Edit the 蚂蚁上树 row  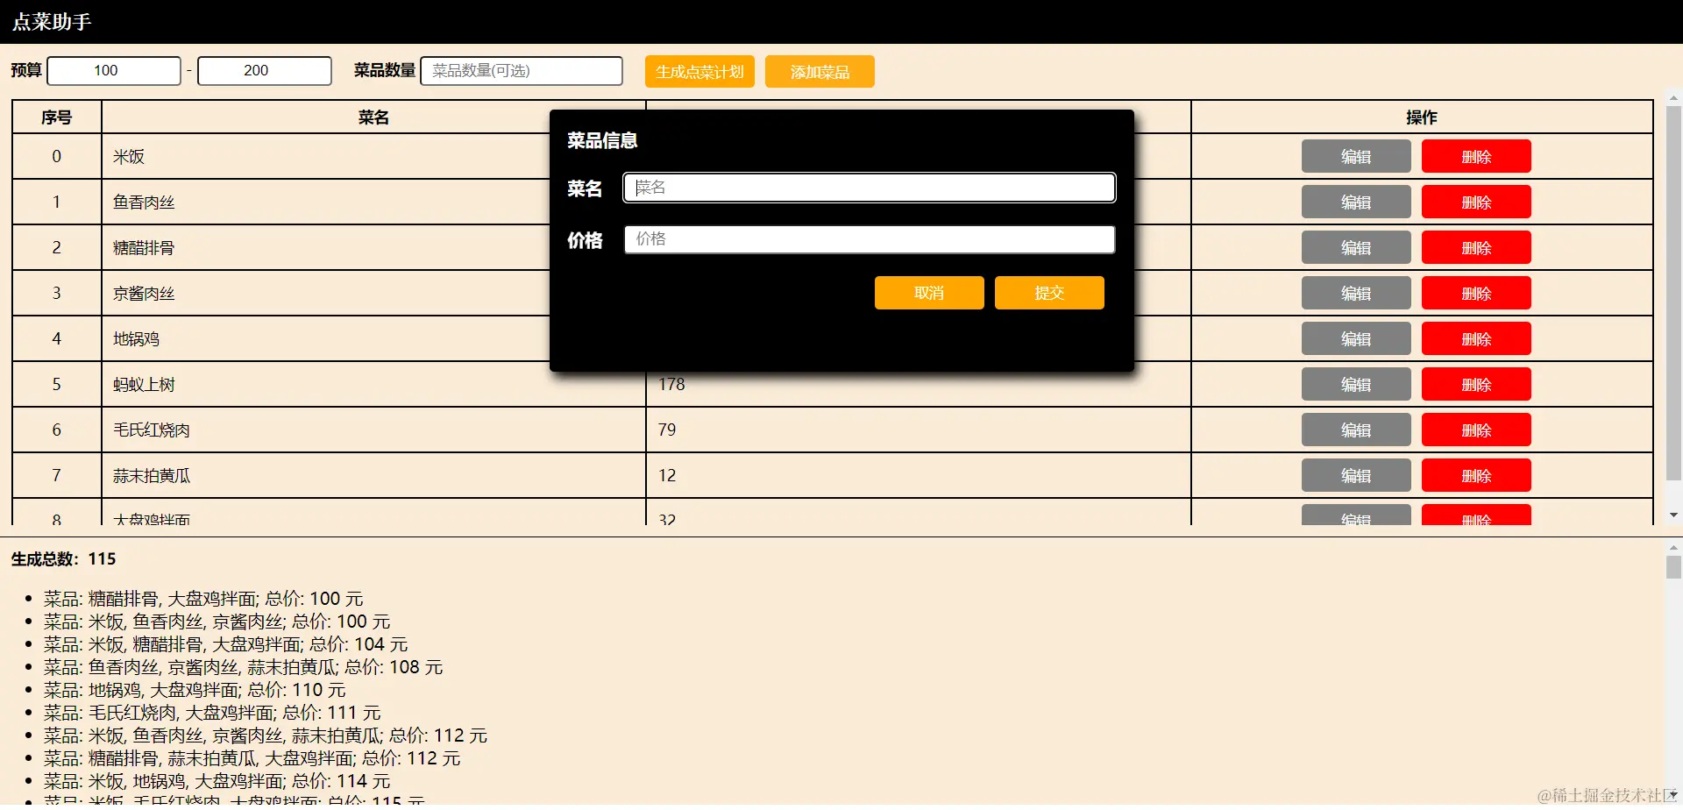pos(1356,385)
